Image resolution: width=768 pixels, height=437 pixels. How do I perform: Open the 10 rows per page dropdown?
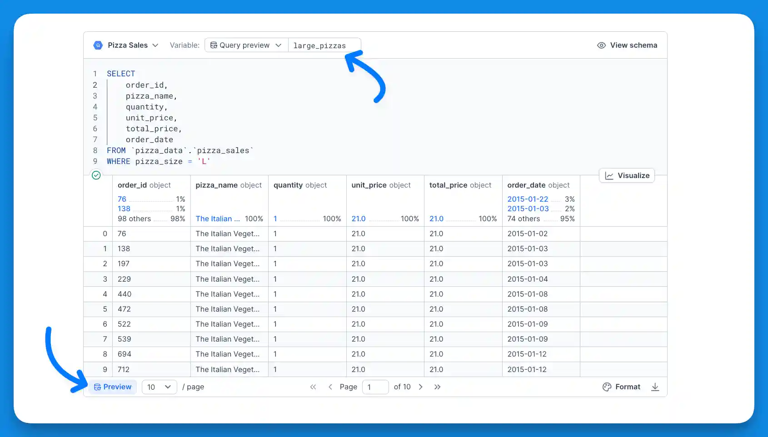pyautogui.click(x=159, y=387)
